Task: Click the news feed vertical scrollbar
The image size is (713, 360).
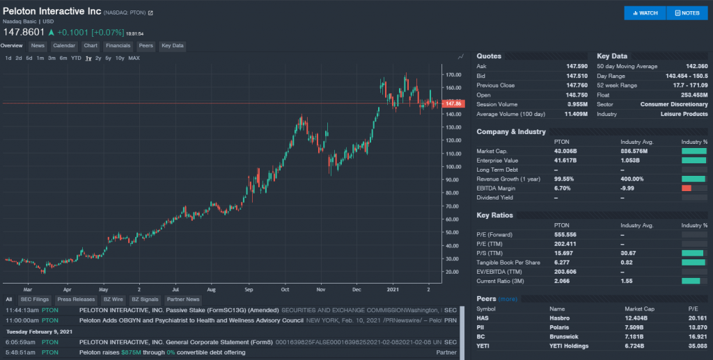Action: pyautogui.click(x=462, y=333)
